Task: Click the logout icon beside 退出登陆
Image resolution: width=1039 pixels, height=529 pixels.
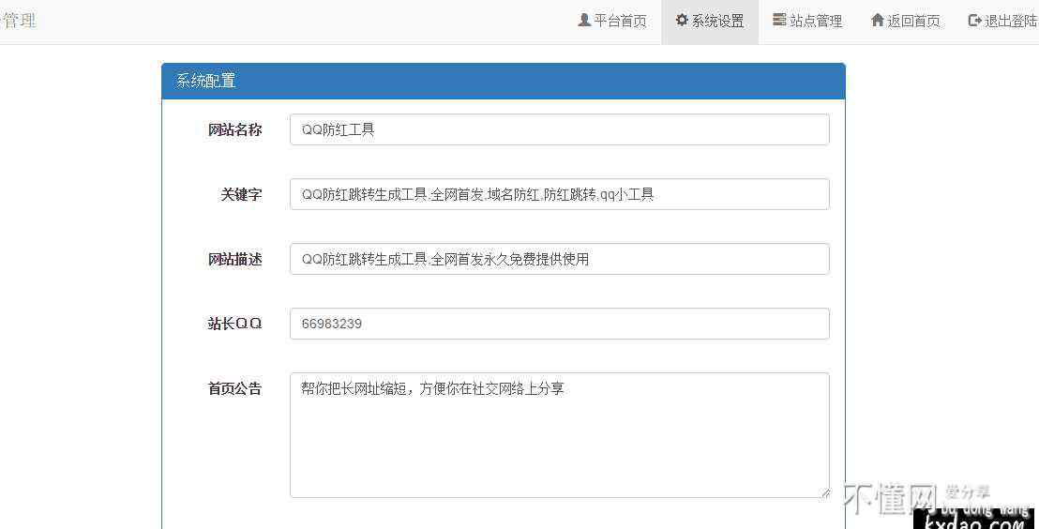Action: click(x=974, y=20)
